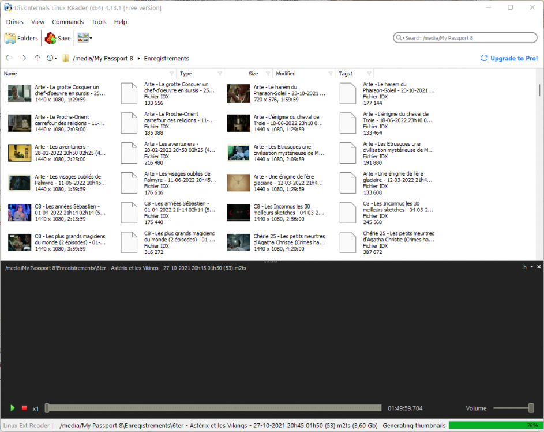Image resolution: width=544 pixels, height=432 pixels.
Task: Go up one folder level
Action: pyautogui.click(x=37, y=58)
